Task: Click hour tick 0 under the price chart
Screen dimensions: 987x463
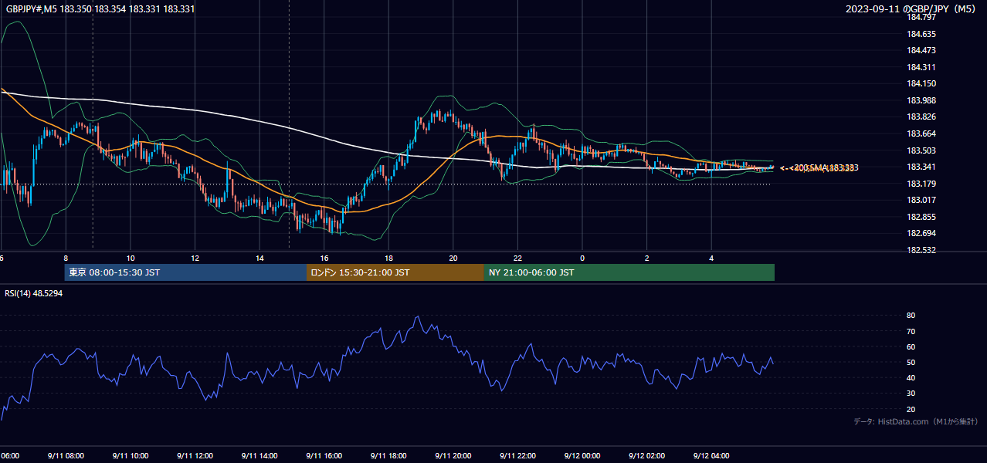Action: point(582,258)
